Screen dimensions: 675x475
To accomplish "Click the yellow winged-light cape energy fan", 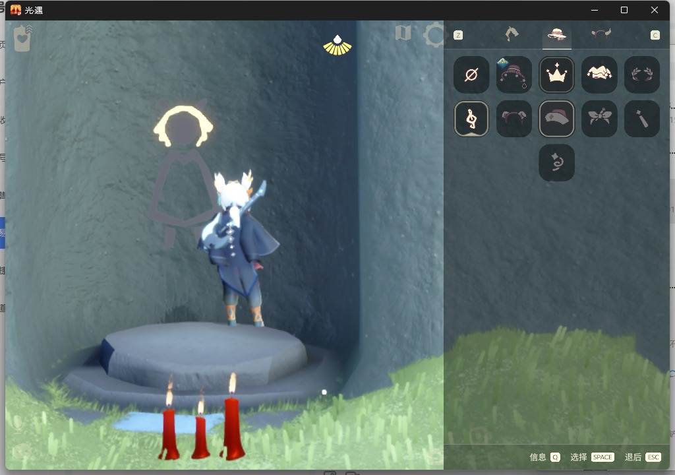I will [337, 46].
